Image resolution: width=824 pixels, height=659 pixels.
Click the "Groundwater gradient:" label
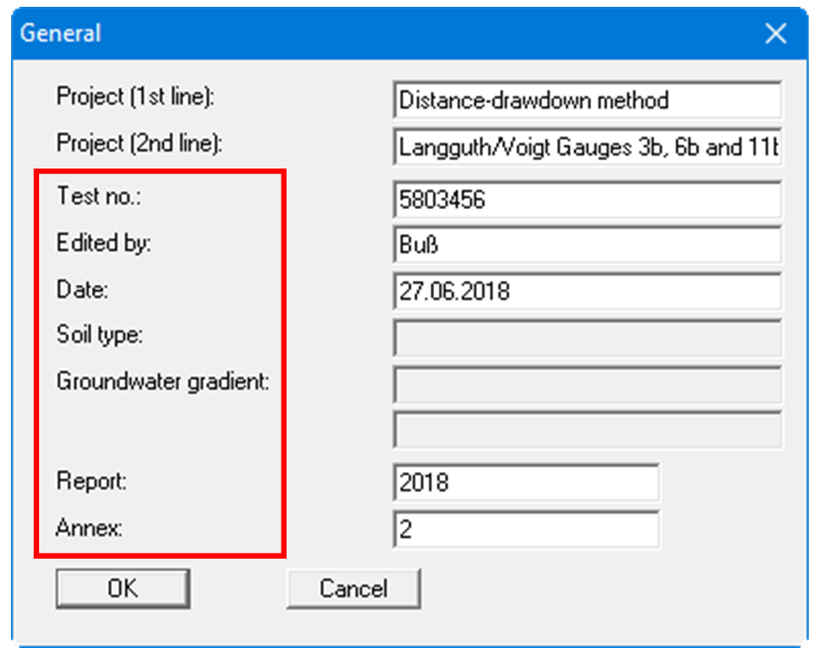click(162, 381)
